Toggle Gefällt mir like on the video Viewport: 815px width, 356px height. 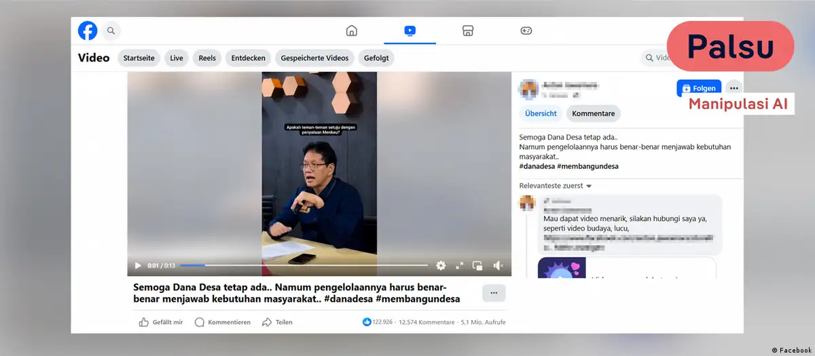144,322
